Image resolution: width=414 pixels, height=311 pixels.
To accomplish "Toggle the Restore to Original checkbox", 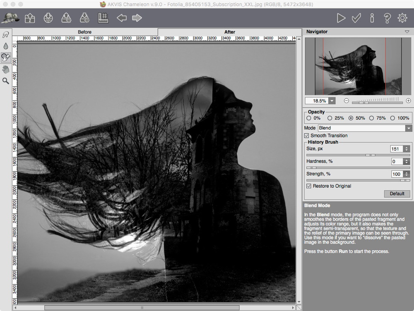I will 308,186.
